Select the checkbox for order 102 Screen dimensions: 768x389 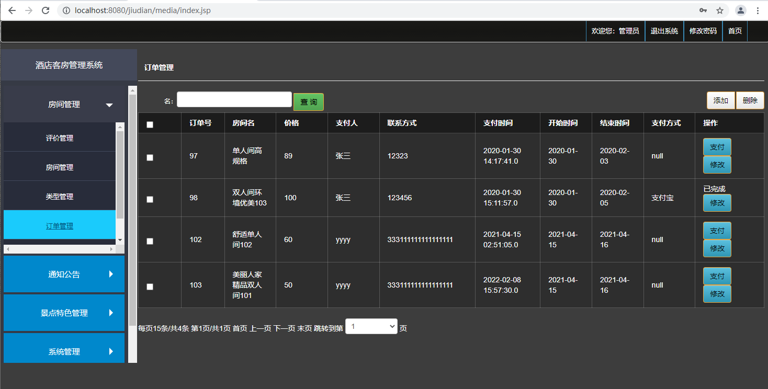150,241
